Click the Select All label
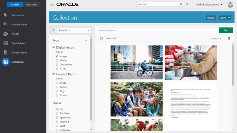Screen dimensions: 237x133 click(x=111, y=38)
